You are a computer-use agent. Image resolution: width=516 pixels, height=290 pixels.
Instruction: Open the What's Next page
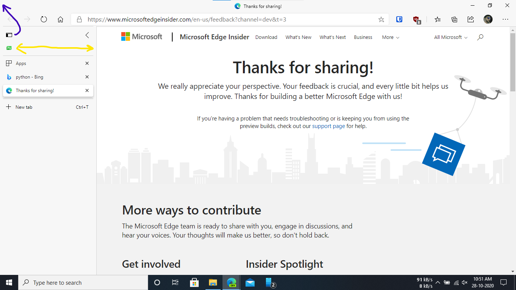[333, 37]
